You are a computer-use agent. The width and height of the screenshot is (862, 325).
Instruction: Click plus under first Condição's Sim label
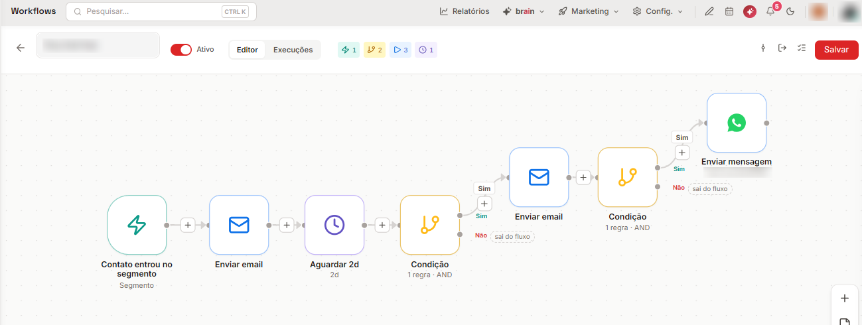(x=484, y=204)
